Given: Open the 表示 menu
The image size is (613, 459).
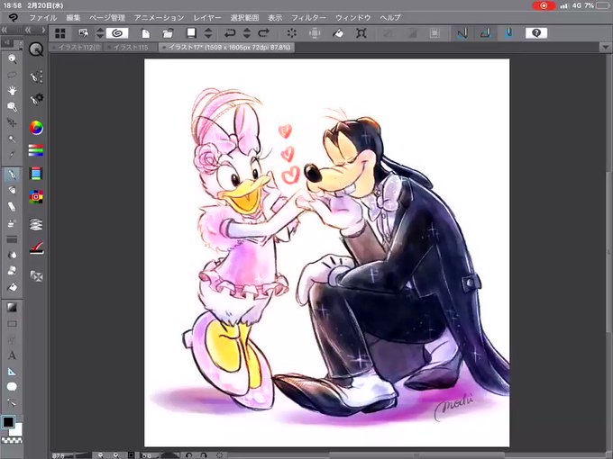Looking at the screenshot, I should pos(275,18).
